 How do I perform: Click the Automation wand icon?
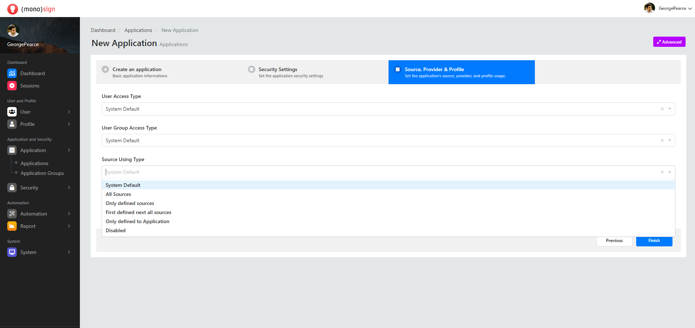click(x=12, y=214)
